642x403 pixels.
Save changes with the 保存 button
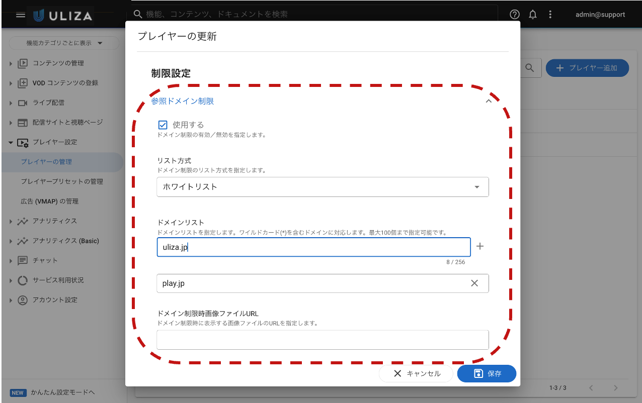[x=486, y=373]
